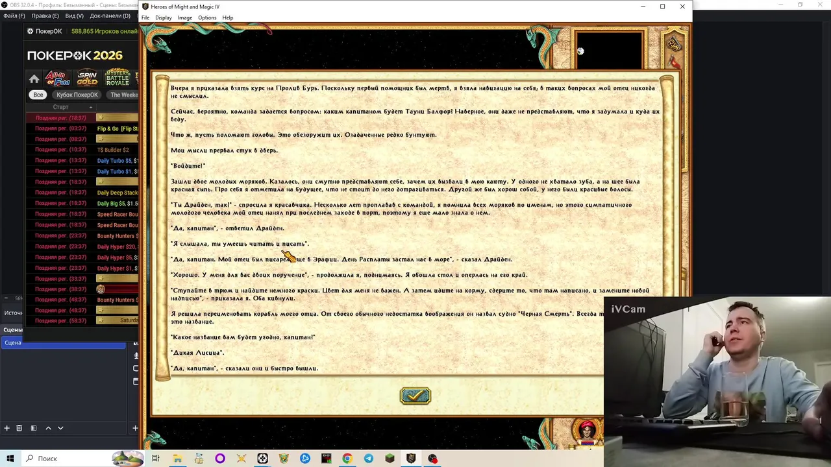831x467 pixels.
Task: Open the Image menu in Heroes IV
Action: click(185, 18)
